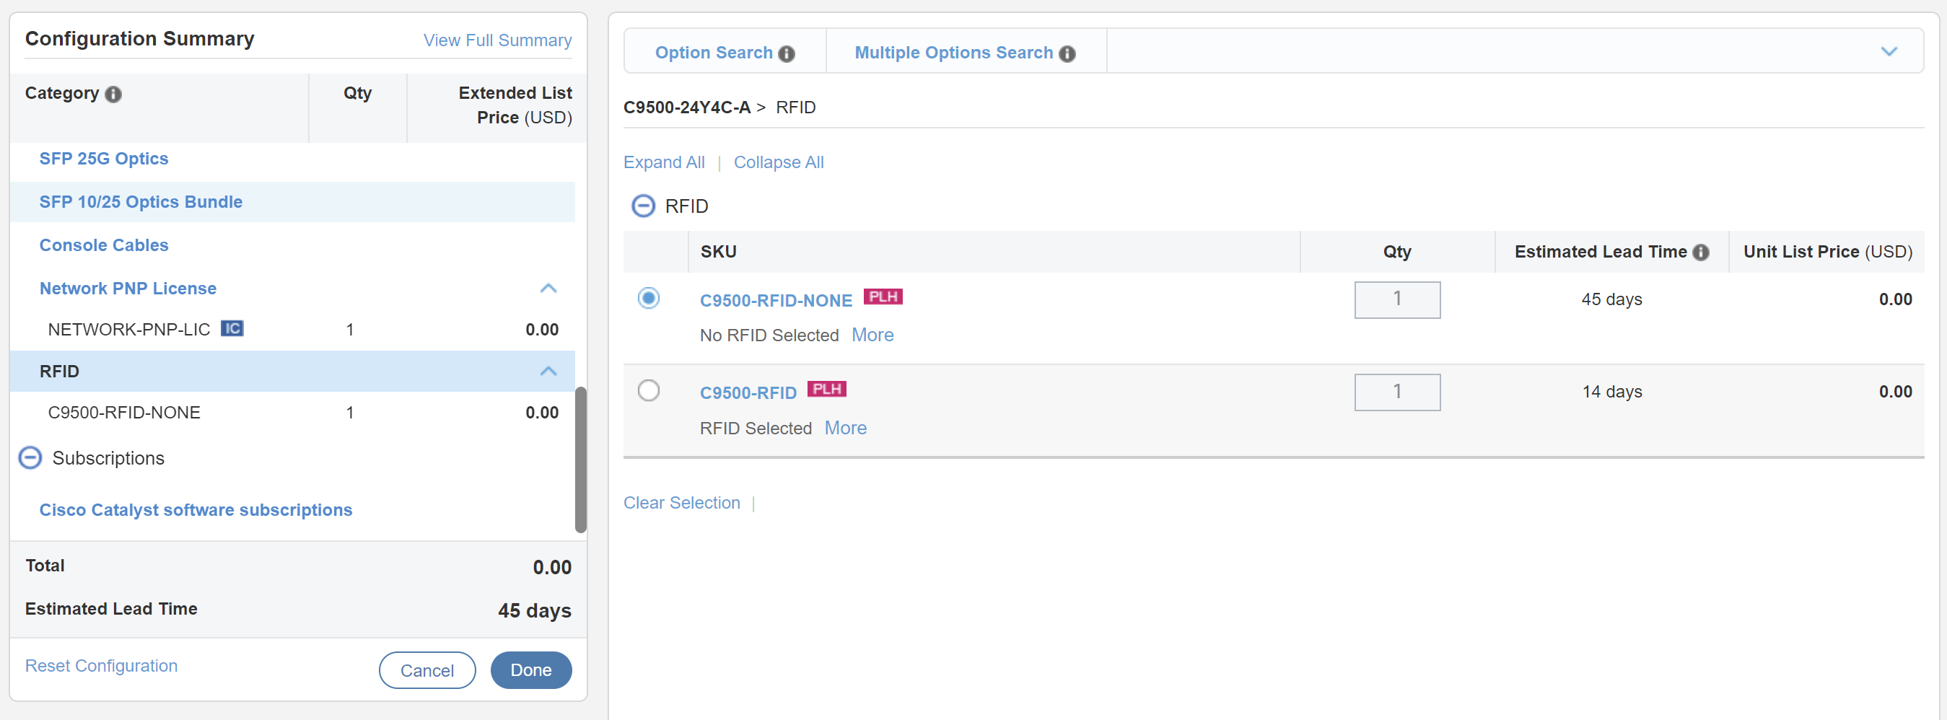Screen dimensions: 1947x720
Task: Open Cisco Catalyst software subscriptions
Action: (x=196, y=511)
